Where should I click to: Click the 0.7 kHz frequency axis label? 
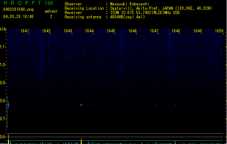click(x=3, y=119)
